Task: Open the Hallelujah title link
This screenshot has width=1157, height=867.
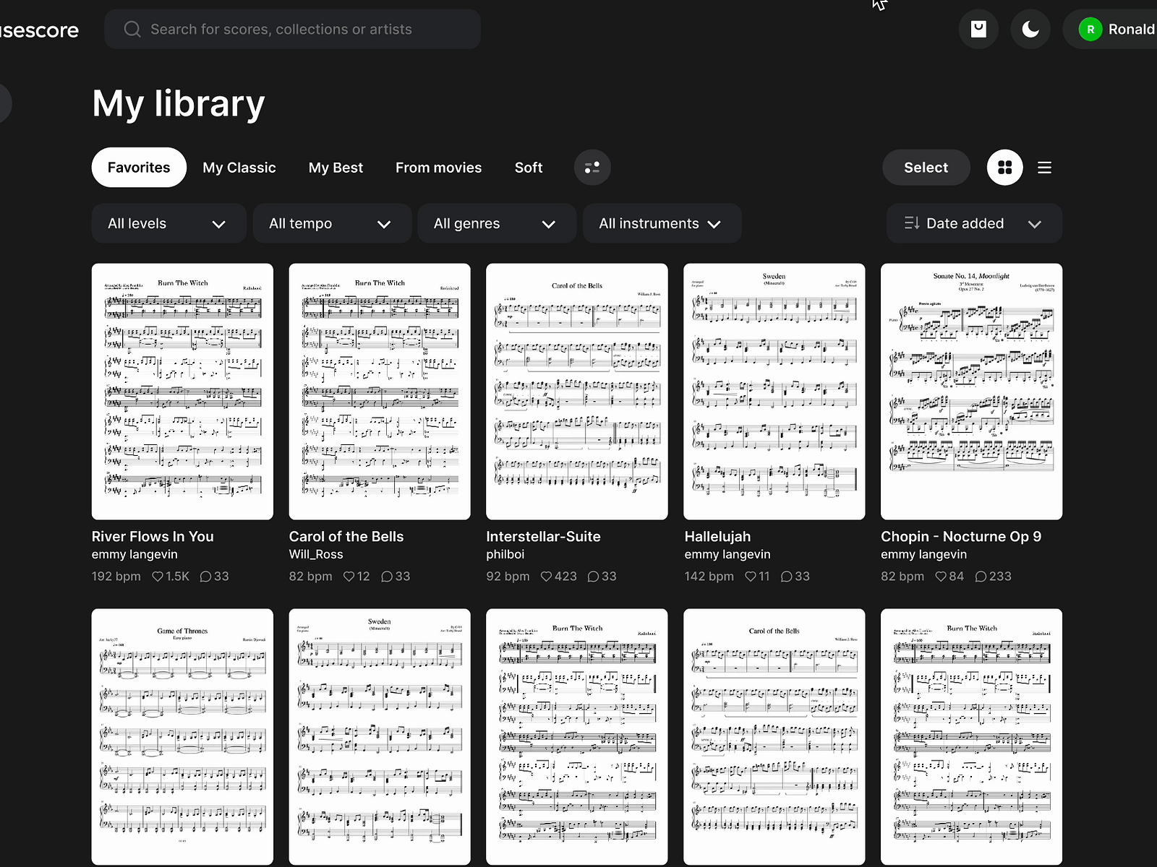Action: pyautogui.click(x=717, y=537)
